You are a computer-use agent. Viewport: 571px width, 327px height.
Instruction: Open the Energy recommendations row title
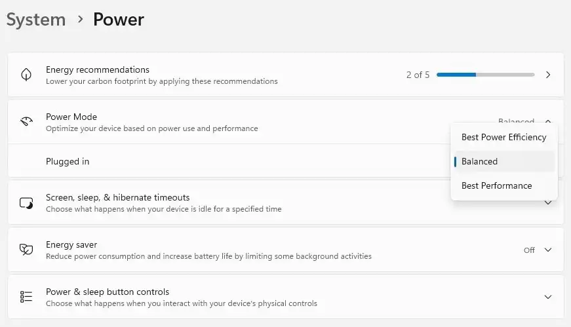point(98,69)
